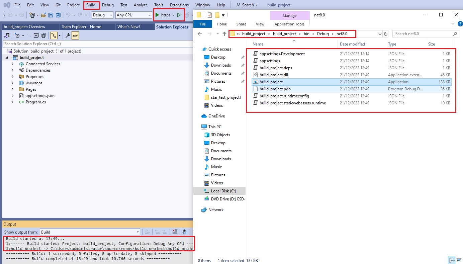
Task: Open the Build menu
Action: click(x=91, y=5)
